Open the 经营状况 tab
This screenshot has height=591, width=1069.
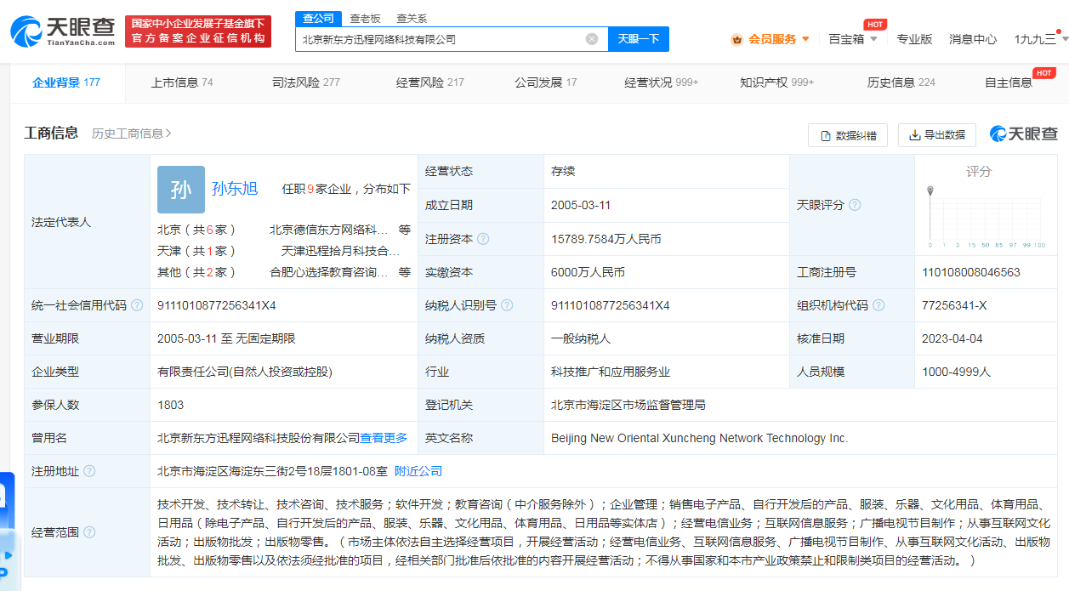pos(662,82)
